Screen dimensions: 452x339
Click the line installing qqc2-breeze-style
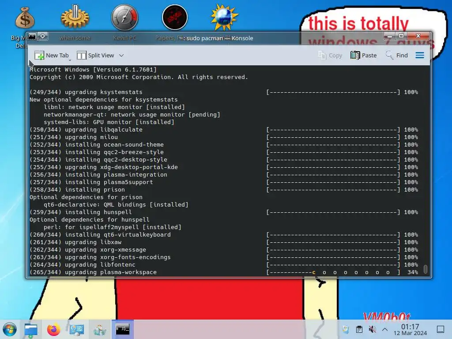click(224, 152)
